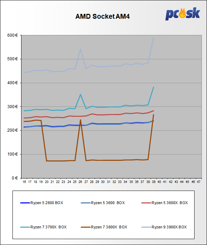Click the 0 € axis label
Image resolution: width=207 pixels, height=245 pixels.
pyautogui.click(x=15, y=178)
